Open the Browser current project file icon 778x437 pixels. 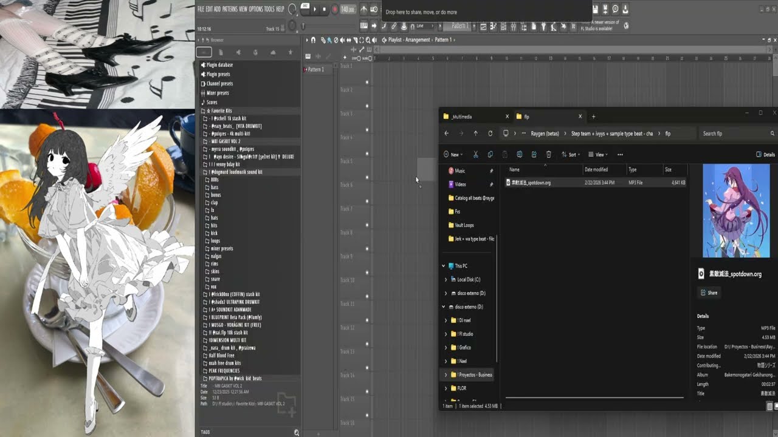coord(221,52)
